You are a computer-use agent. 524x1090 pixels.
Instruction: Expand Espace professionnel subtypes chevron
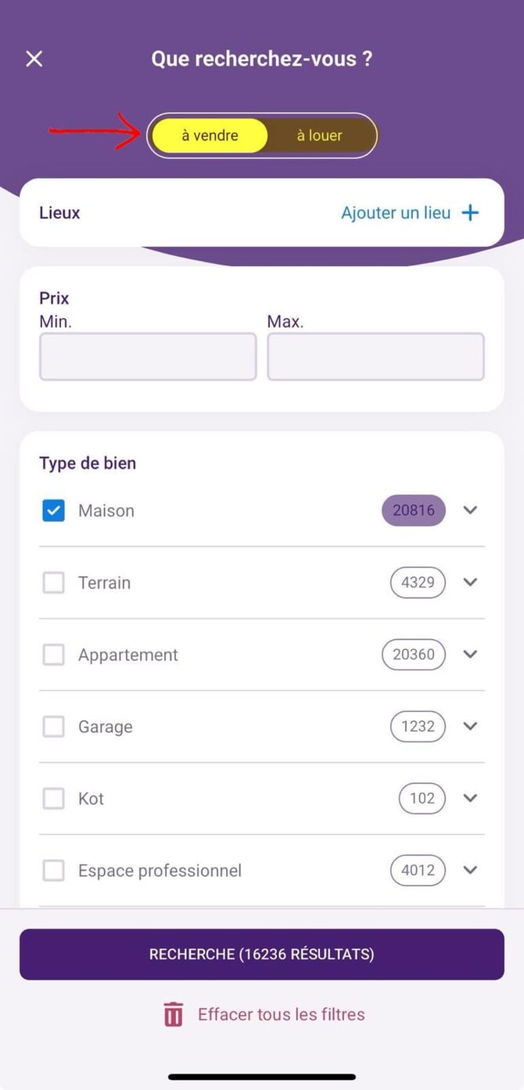click(x=470, y=871)
